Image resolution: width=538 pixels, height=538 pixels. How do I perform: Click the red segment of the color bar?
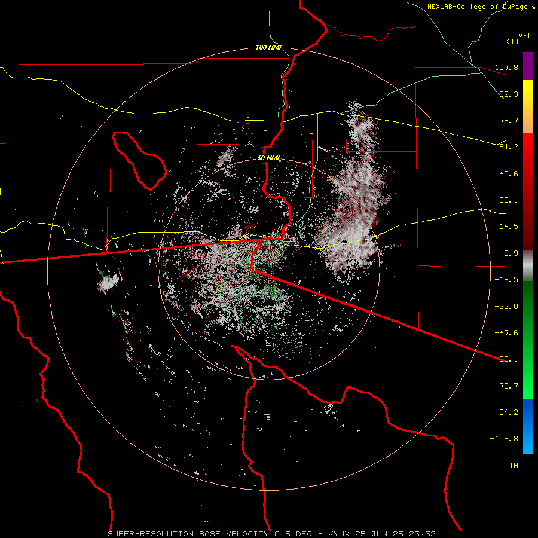point(528,191)
